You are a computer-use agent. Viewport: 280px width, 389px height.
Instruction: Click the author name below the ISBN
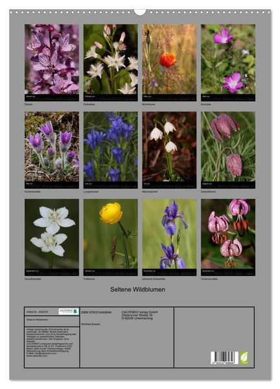[91, 324]
